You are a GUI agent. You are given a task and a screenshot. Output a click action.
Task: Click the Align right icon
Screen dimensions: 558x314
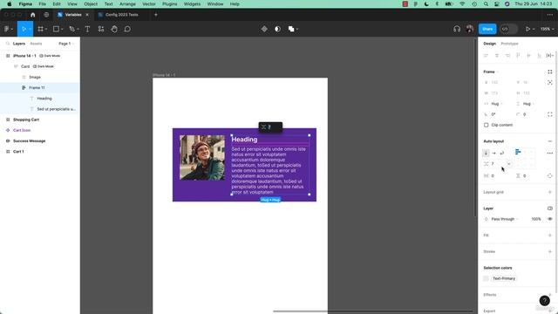point(507,56)
